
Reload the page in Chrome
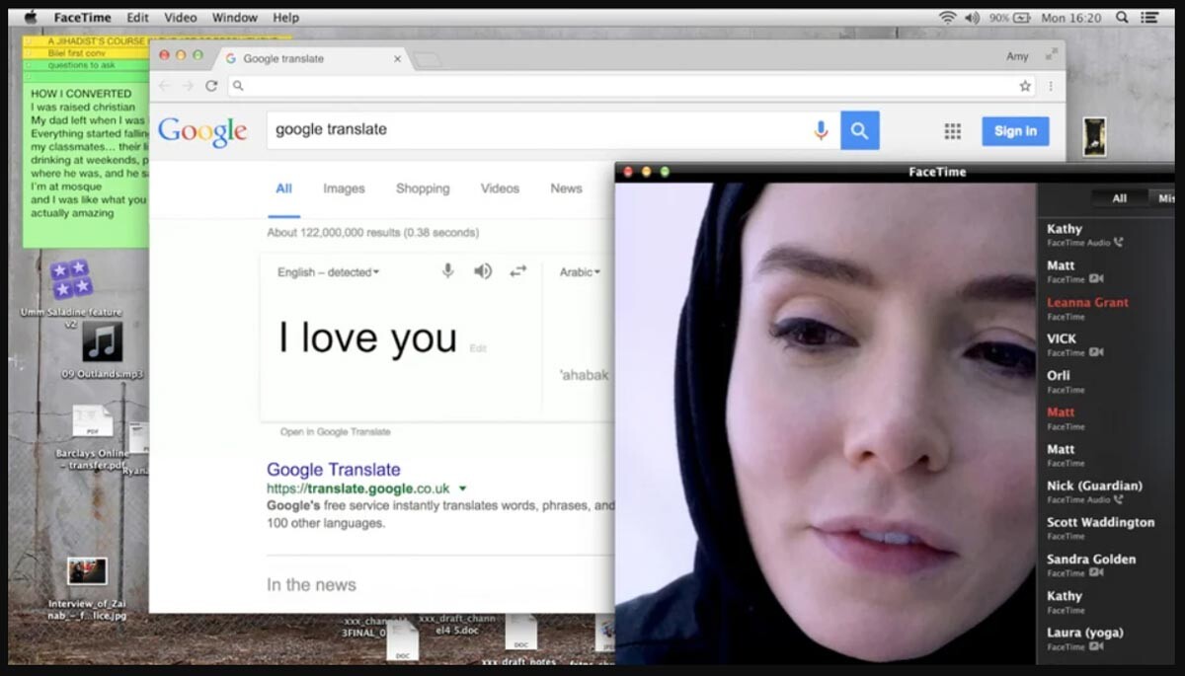coord(211,86)
